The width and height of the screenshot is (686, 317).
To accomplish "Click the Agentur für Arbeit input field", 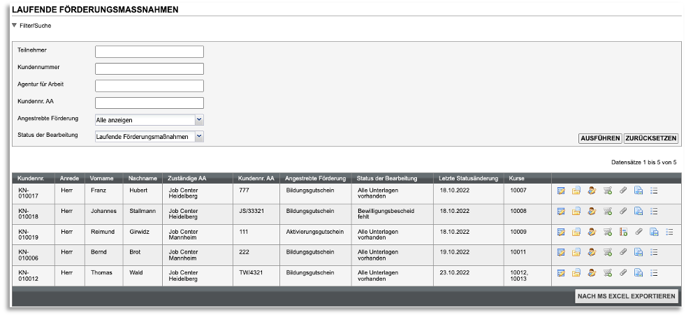I will point(149,86).
